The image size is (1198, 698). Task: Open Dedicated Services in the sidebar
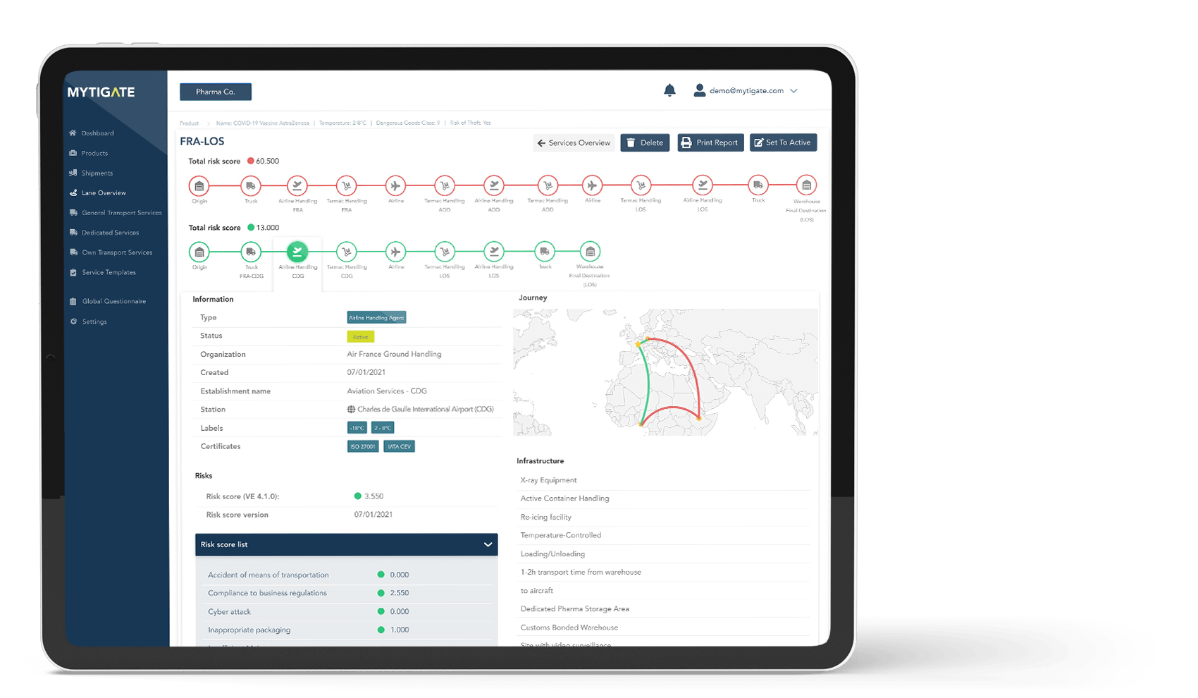tap(110, 232)
